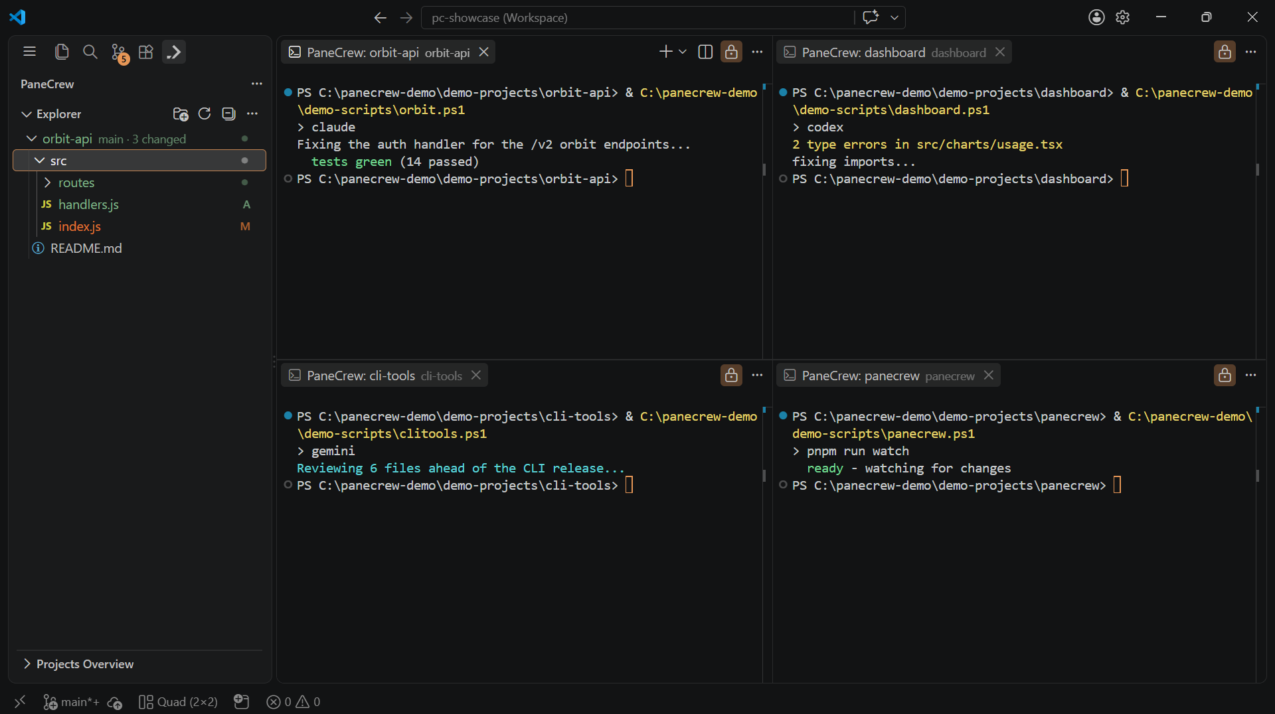Open the Explorer files view icon
Screen dimensions: 1275x714
pos(62,52)
